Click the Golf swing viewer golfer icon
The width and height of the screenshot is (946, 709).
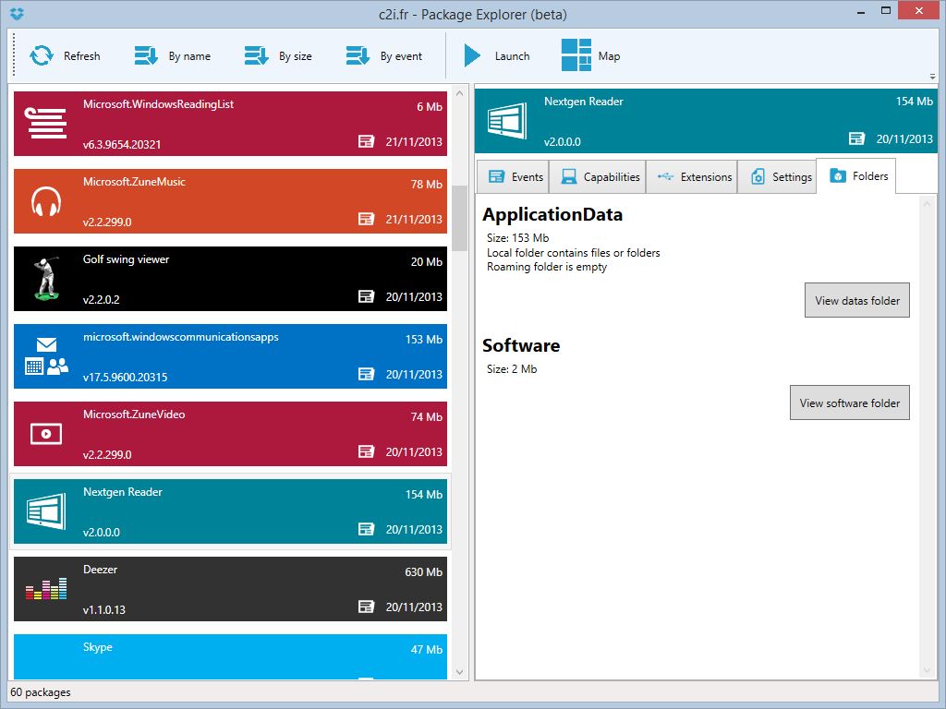click(46, 278)
